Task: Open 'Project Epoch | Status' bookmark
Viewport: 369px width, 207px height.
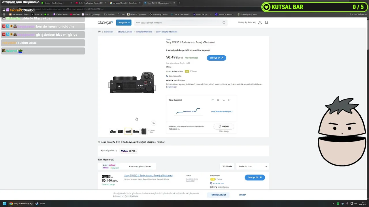Action: point(247,14)
